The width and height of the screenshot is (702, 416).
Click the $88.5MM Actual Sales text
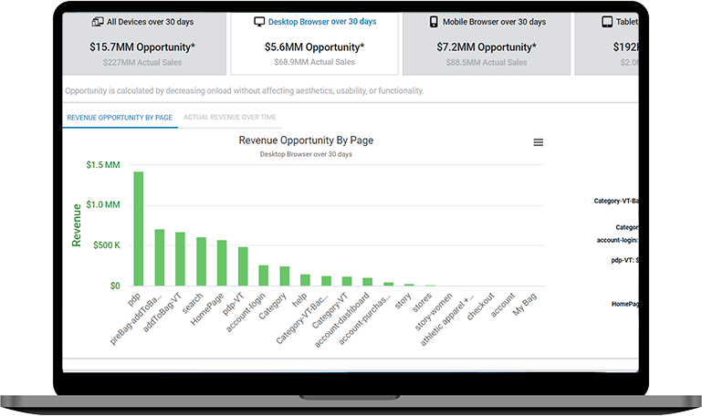pyautogui.click(x=487, y=62)
